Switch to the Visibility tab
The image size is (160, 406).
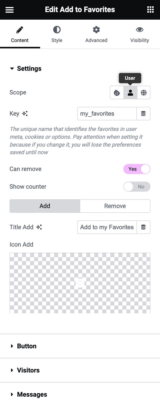pyautogui.click(x=139, y=34)
